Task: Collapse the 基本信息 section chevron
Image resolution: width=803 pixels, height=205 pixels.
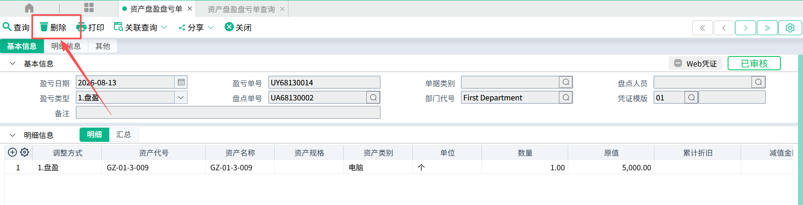Action: [13, 64]
